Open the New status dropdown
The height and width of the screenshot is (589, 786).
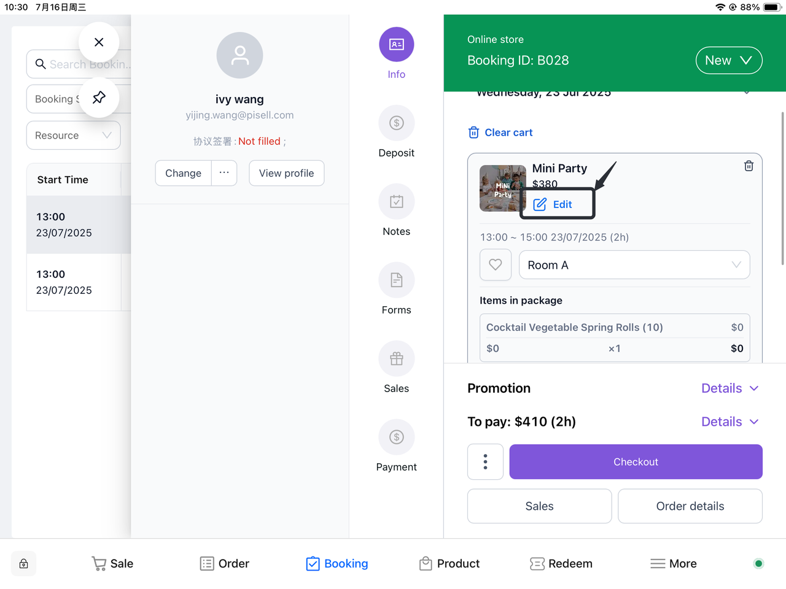tap(728, 61)
